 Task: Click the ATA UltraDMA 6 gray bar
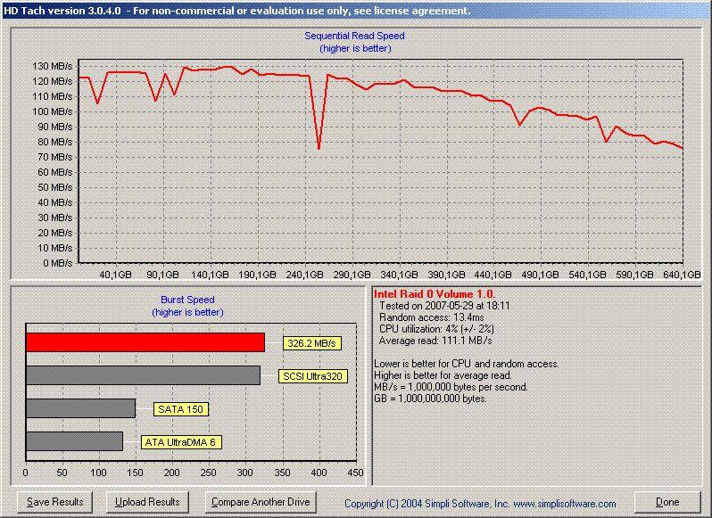[74, 441]
